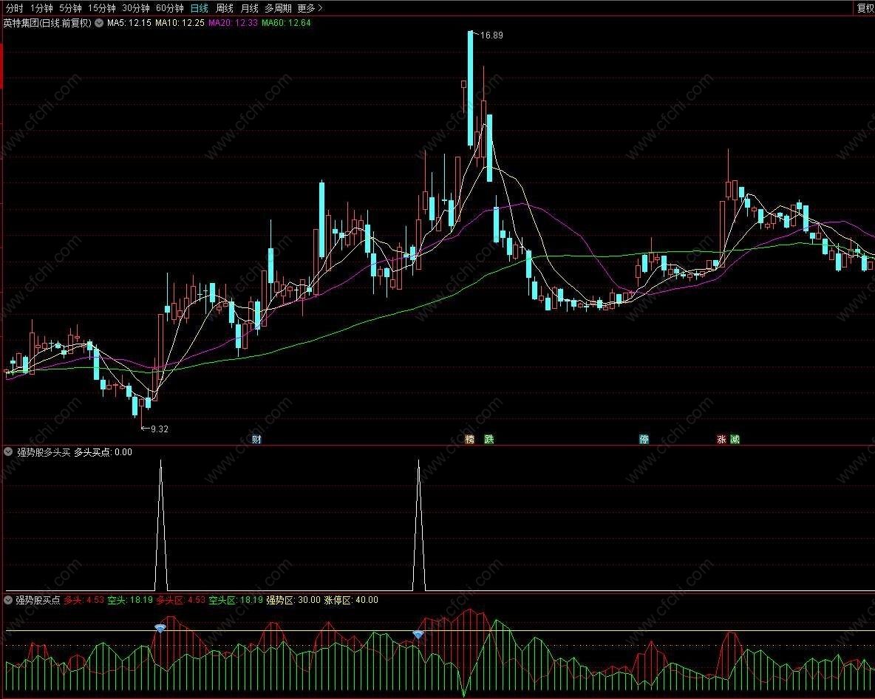This screenshot has width=875, height=699.
Task: Click the red 多头: 4.53 value
Action: coord(84,600)
